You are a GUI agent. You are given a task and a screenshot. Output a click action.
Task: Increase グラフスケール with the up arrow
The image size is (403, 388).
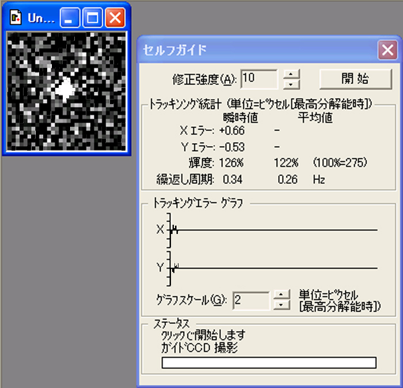282,294
